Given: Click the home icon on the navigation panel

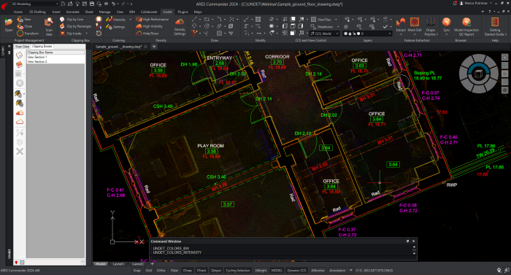Looking at the screenshot, I should tap(504, 57).
